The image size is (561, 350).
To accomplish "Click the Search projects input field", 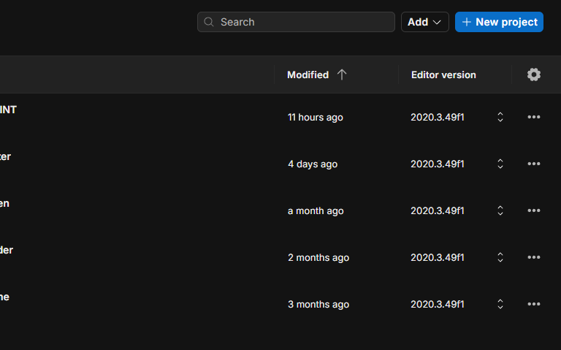I will point(296,22).
